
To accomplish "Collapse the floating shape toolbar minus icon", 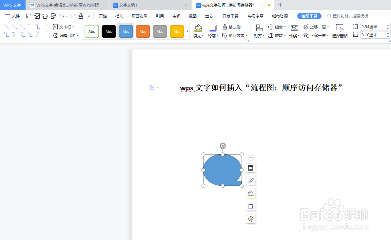I will click(251, 158).
